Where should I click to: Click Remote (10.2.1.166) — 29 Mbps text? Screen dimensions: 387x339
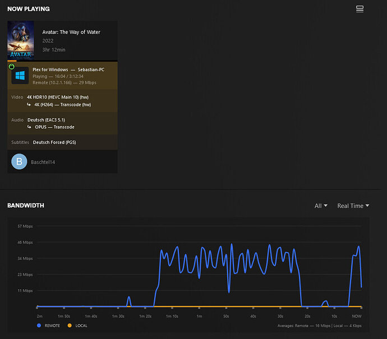[64, 82]
